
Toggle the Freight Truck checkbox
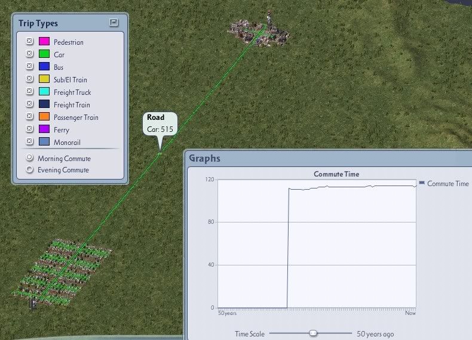pyautogui.click(x=29, y=91)
